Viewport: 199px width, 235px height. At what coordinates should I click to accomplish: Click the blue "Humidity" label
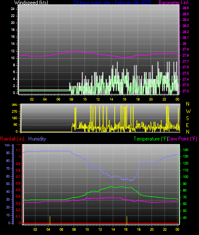click(x=37, y=139)
